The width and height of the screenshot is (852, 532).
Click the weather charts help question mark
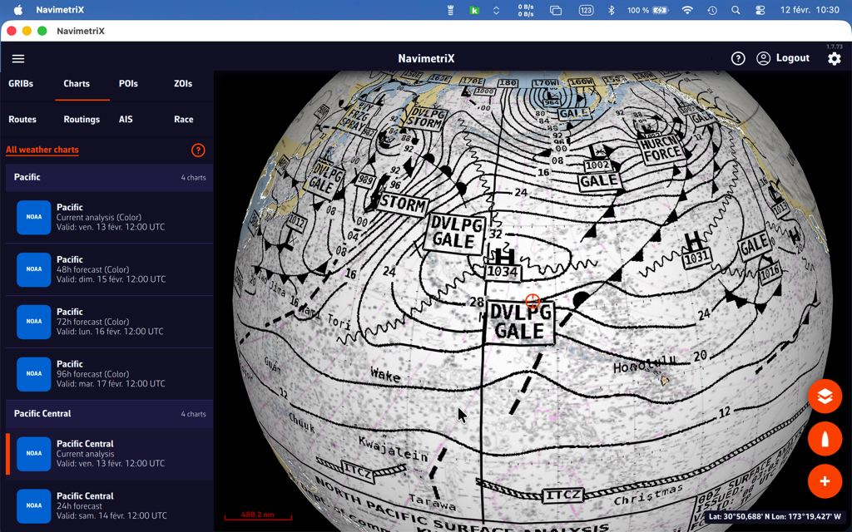tap(198, 150)
